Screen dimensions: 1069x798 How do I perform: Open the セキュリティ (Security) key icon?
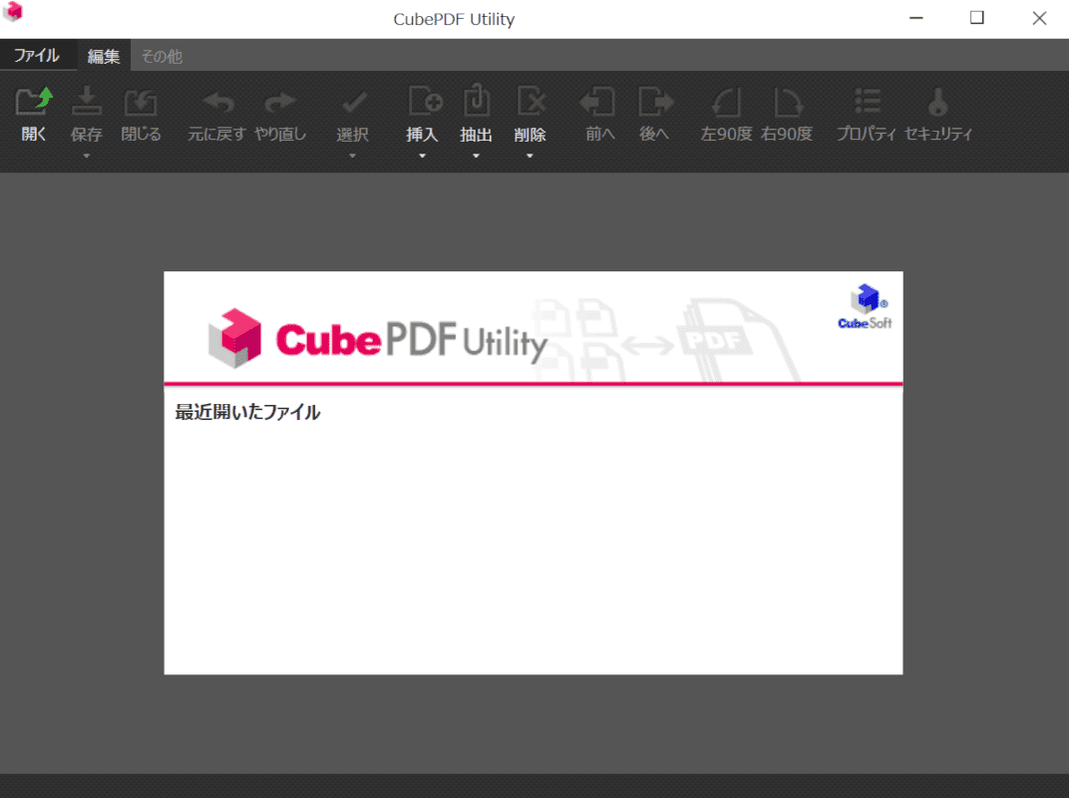pyautogui.click(x=938, y=101)
